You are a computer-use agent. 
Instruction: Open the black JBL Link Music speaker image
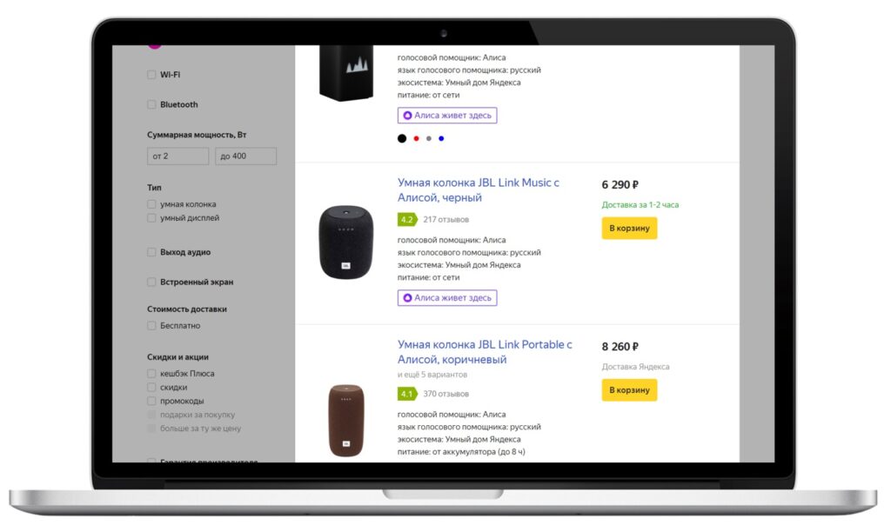346,243
